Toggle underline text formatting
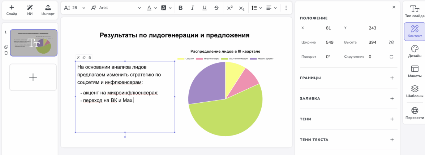The width and height of the screenshot is (425, 155). [205, 8]
